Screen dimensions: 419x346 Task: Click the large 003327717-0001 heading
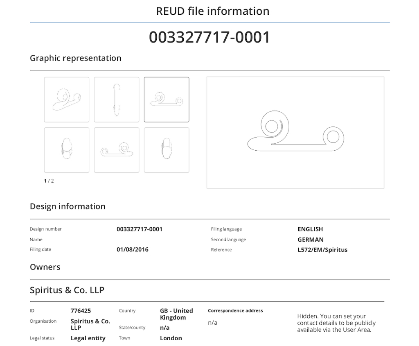tap(209, 37)
